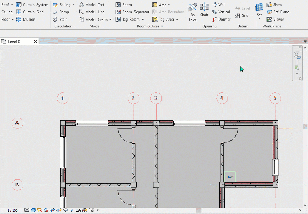Image resolution: width=308 pixels, height=214 pixels.
Task: Click Temporary Hide/Isolate glasses icon
Action: point(65,210)
